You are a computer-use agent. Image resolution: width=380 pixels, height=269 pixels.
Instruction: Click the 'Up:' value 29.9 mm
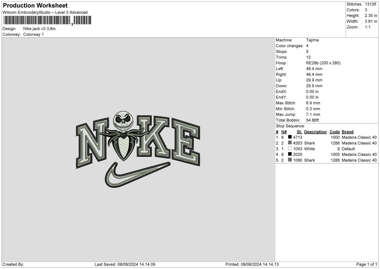coord(314,80)
